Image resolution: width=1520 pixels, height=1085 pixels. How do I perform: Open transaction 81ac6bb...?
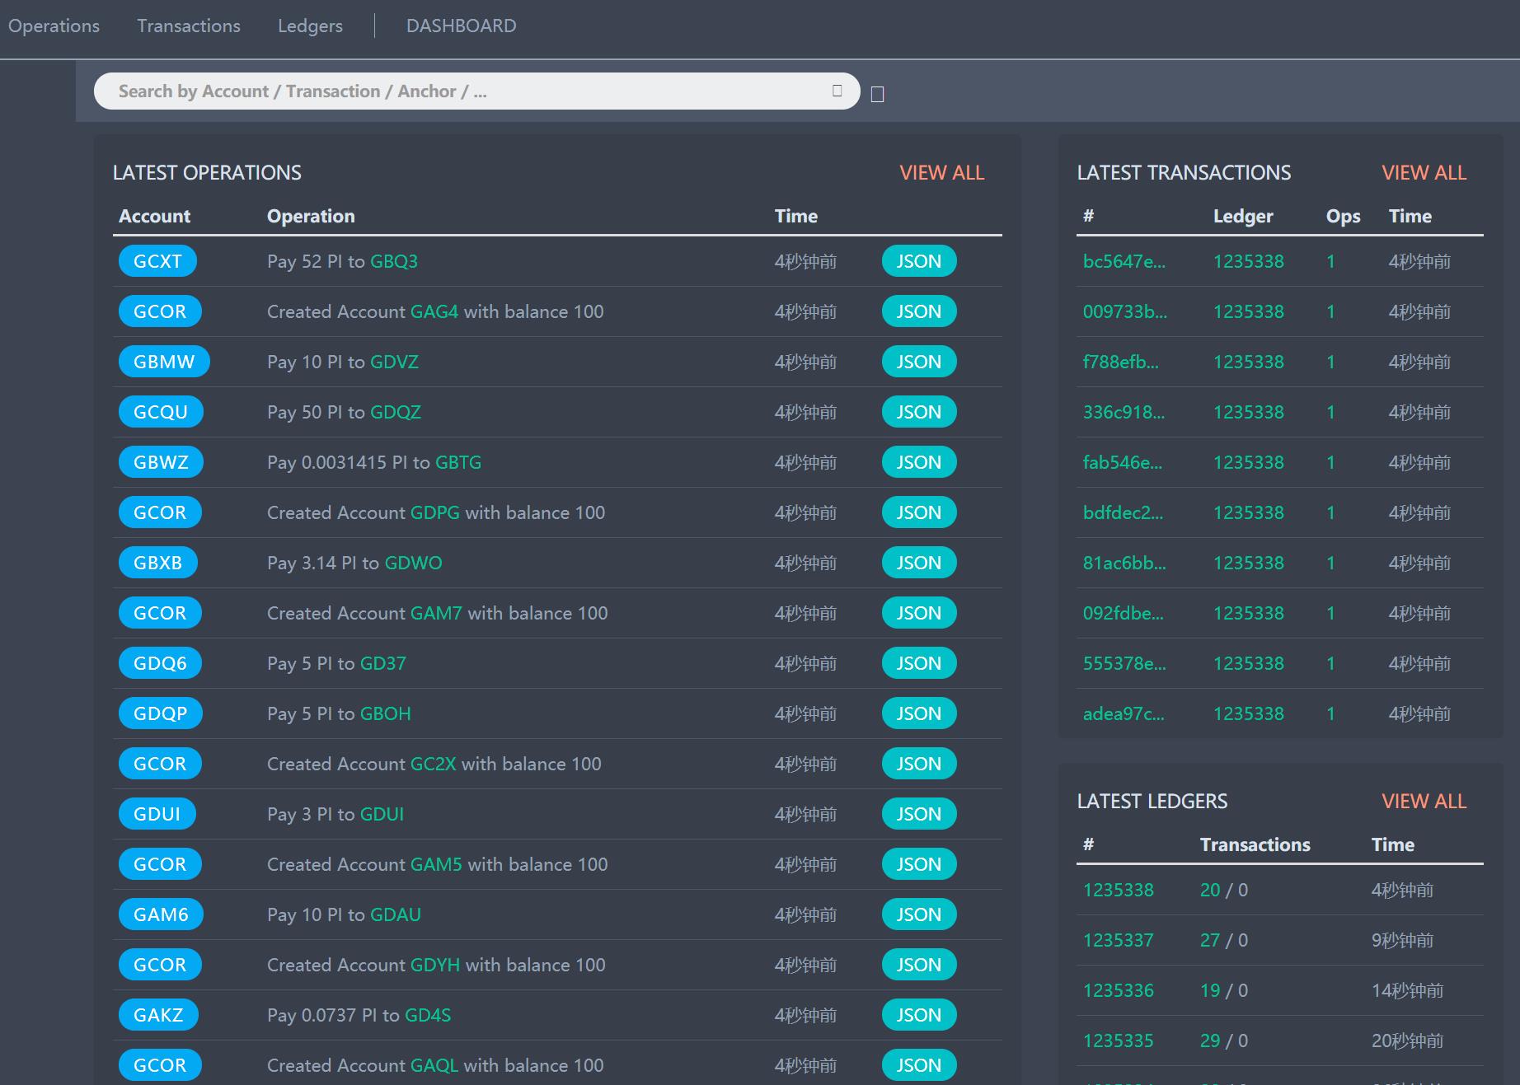pyautogui.click(x=1124, y=563)
